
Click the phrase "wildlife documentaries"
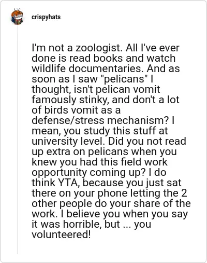tap(88, 68)
